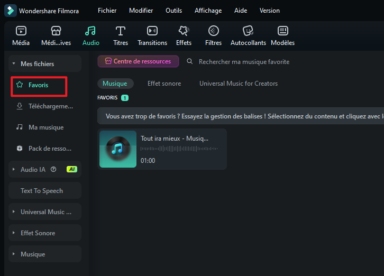Click the box icon beside Pack de resso...
The width and height of the screenshot is (384, 276).
click(x=20, y=148)
